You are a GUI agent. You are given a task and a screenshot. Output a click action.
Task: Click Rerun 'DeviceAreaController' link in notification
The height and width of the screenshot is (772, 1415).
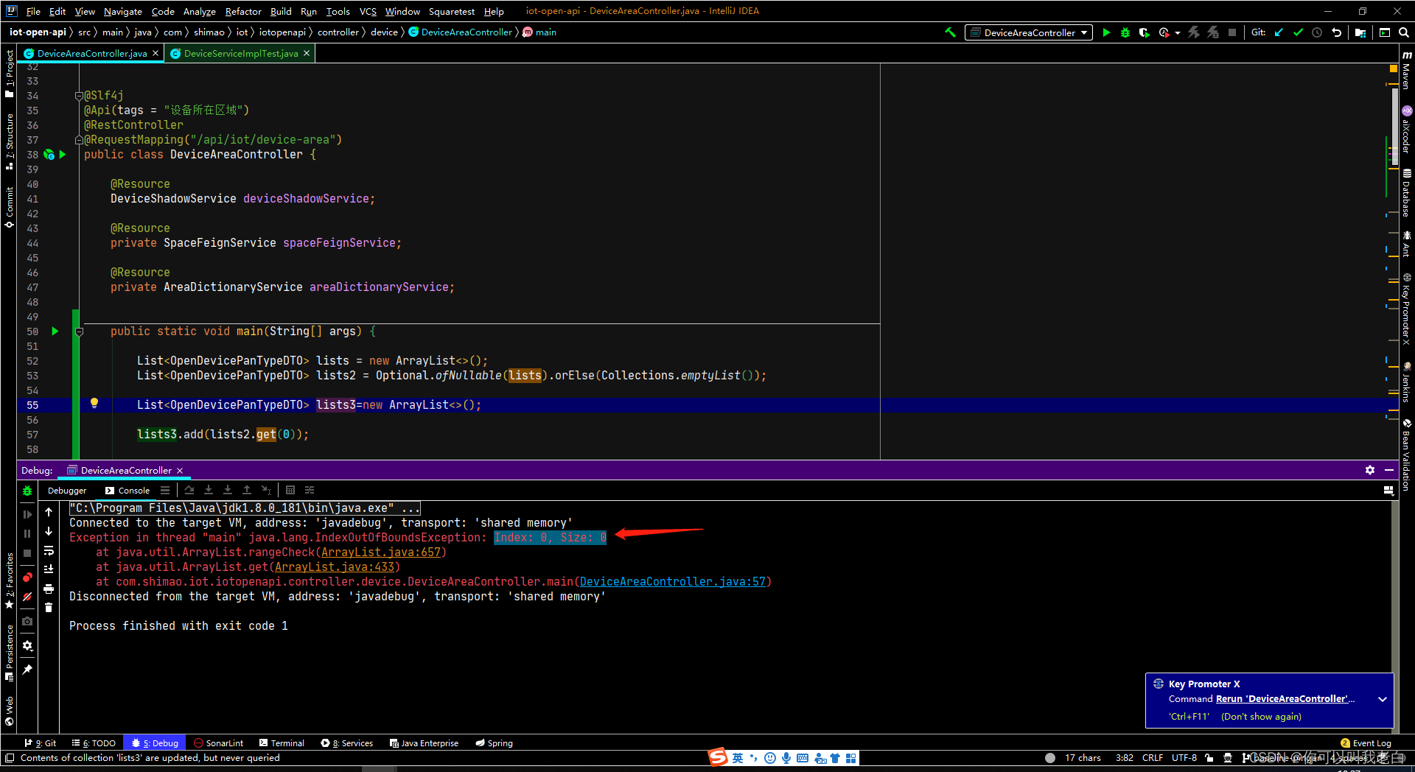(x=1285, y=699)
